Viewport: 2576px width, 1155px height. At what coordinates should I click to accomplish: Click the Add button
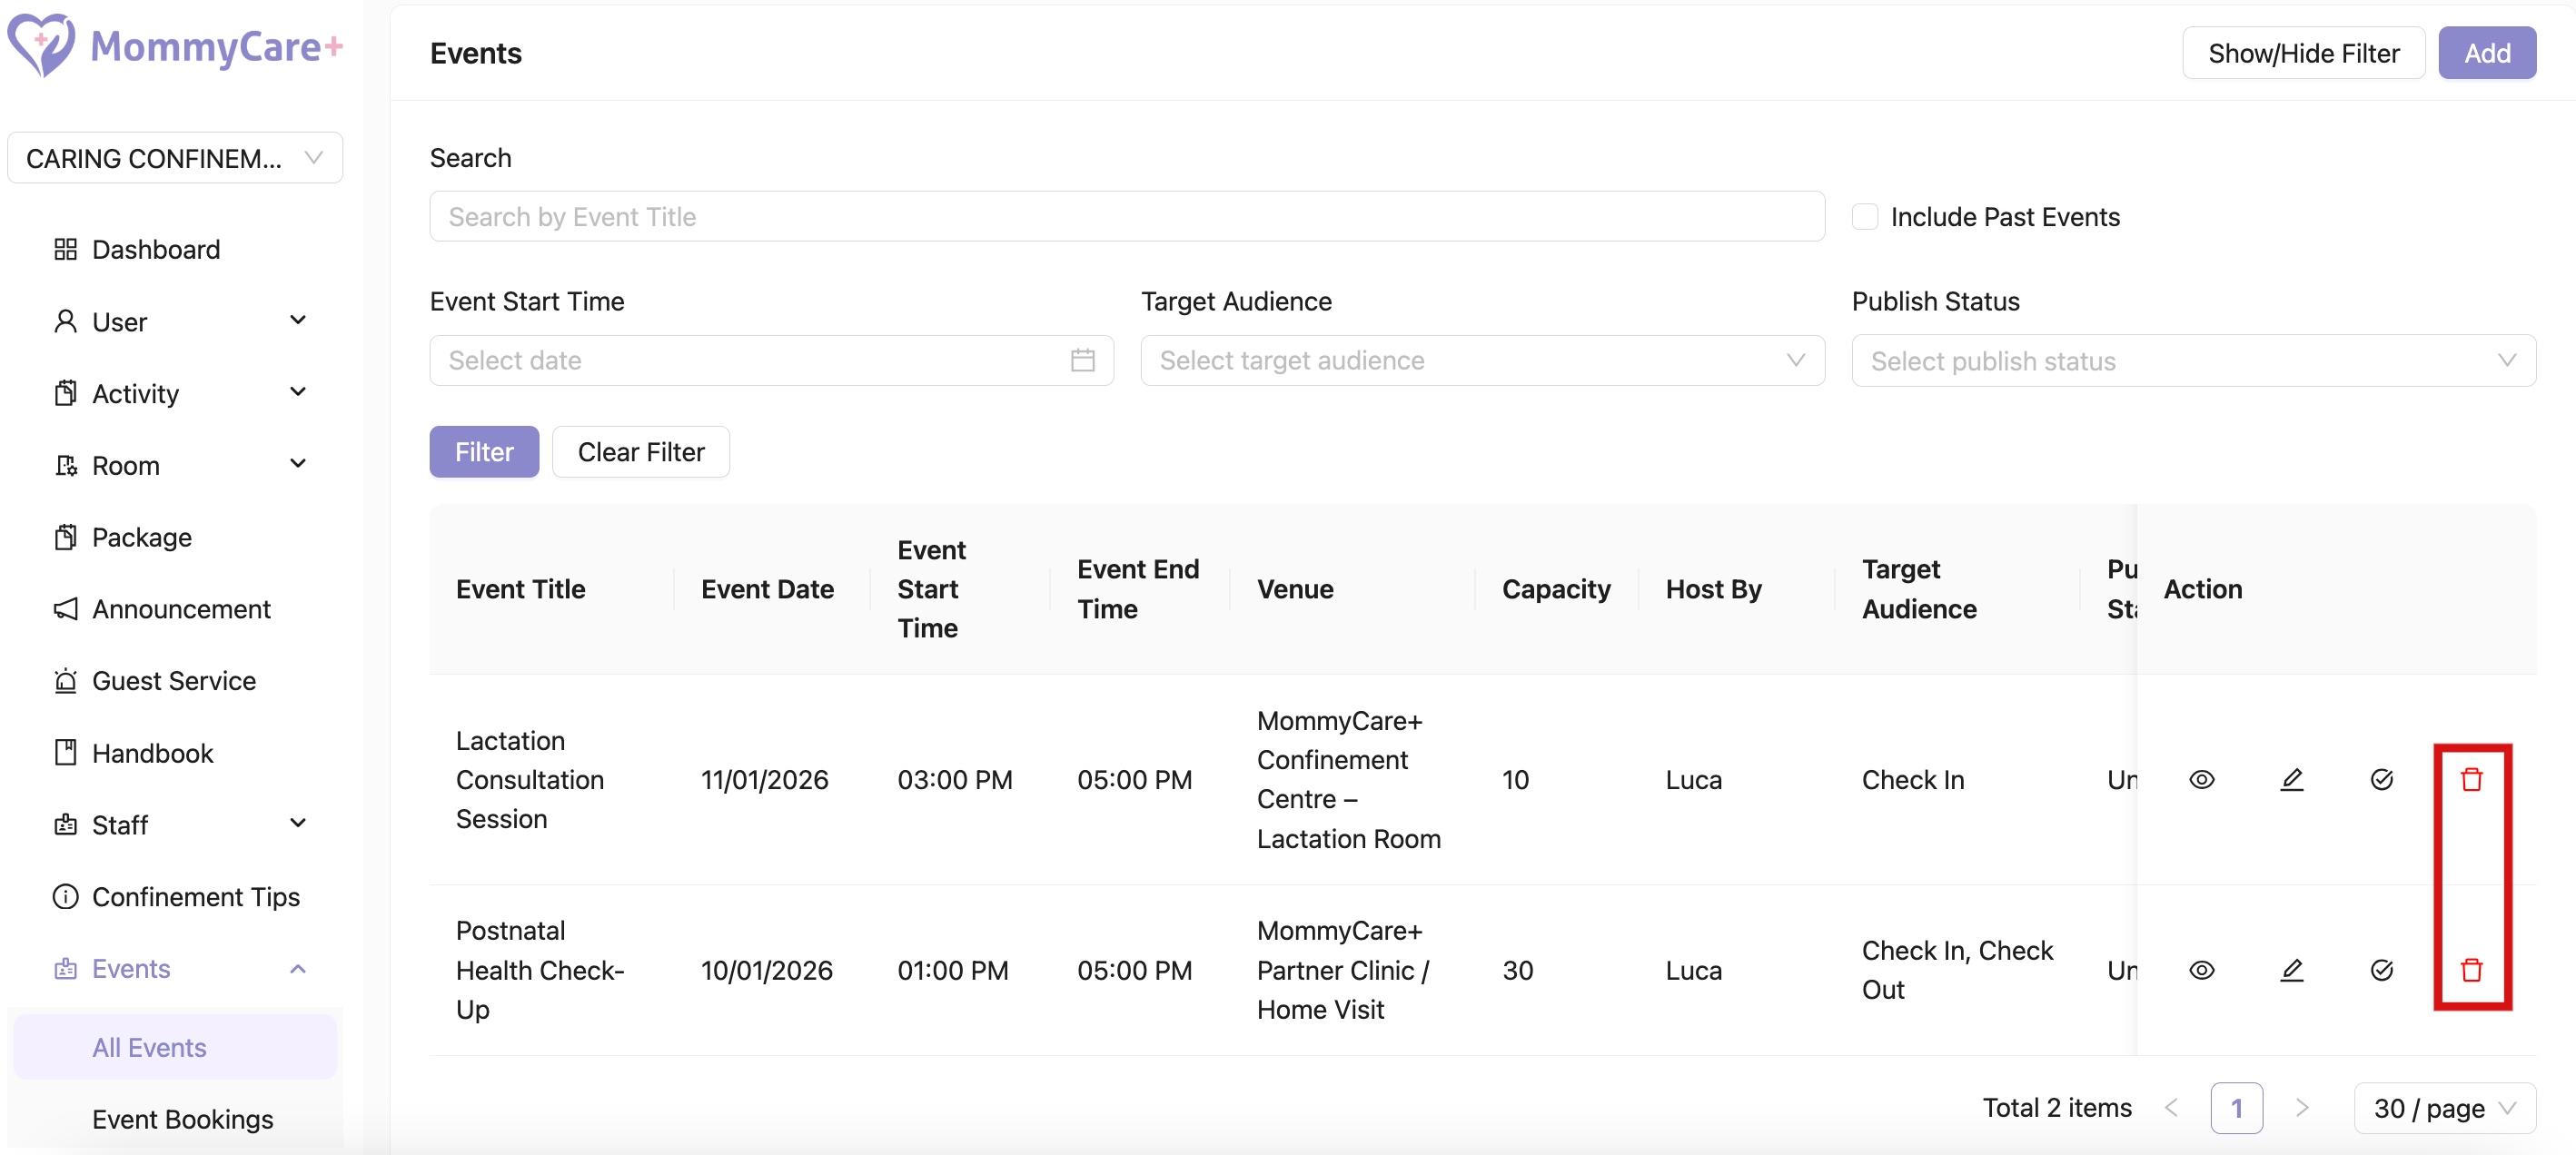(x=2485, y=53)
